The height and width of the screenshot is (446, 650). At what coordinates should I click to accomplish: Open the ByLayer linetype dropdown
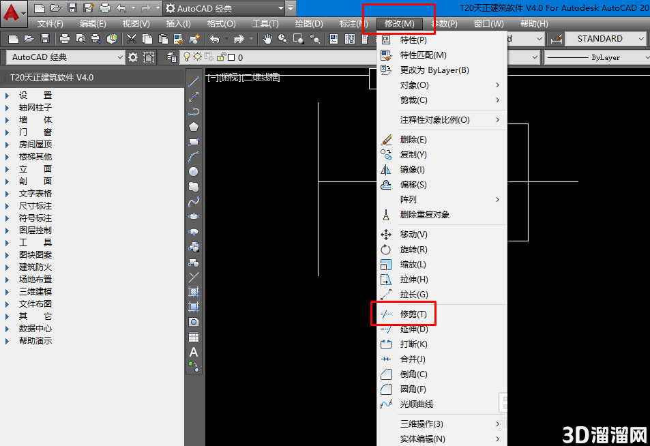point(597,57)
